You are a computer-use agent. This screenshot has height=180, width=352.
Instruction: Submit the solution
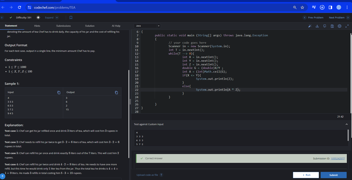(334, 175)
